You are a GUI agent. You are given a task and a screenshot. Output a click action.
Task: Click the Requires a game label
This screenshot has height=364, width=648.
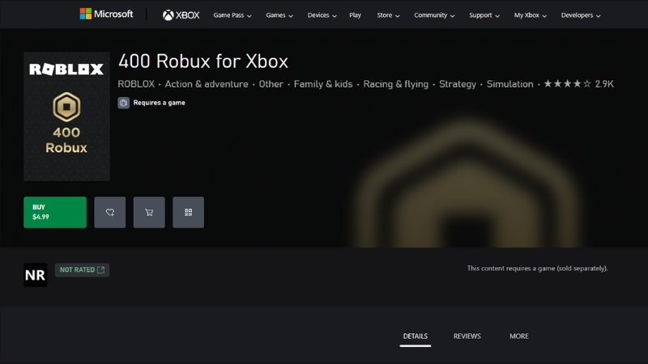coord(159,103)
